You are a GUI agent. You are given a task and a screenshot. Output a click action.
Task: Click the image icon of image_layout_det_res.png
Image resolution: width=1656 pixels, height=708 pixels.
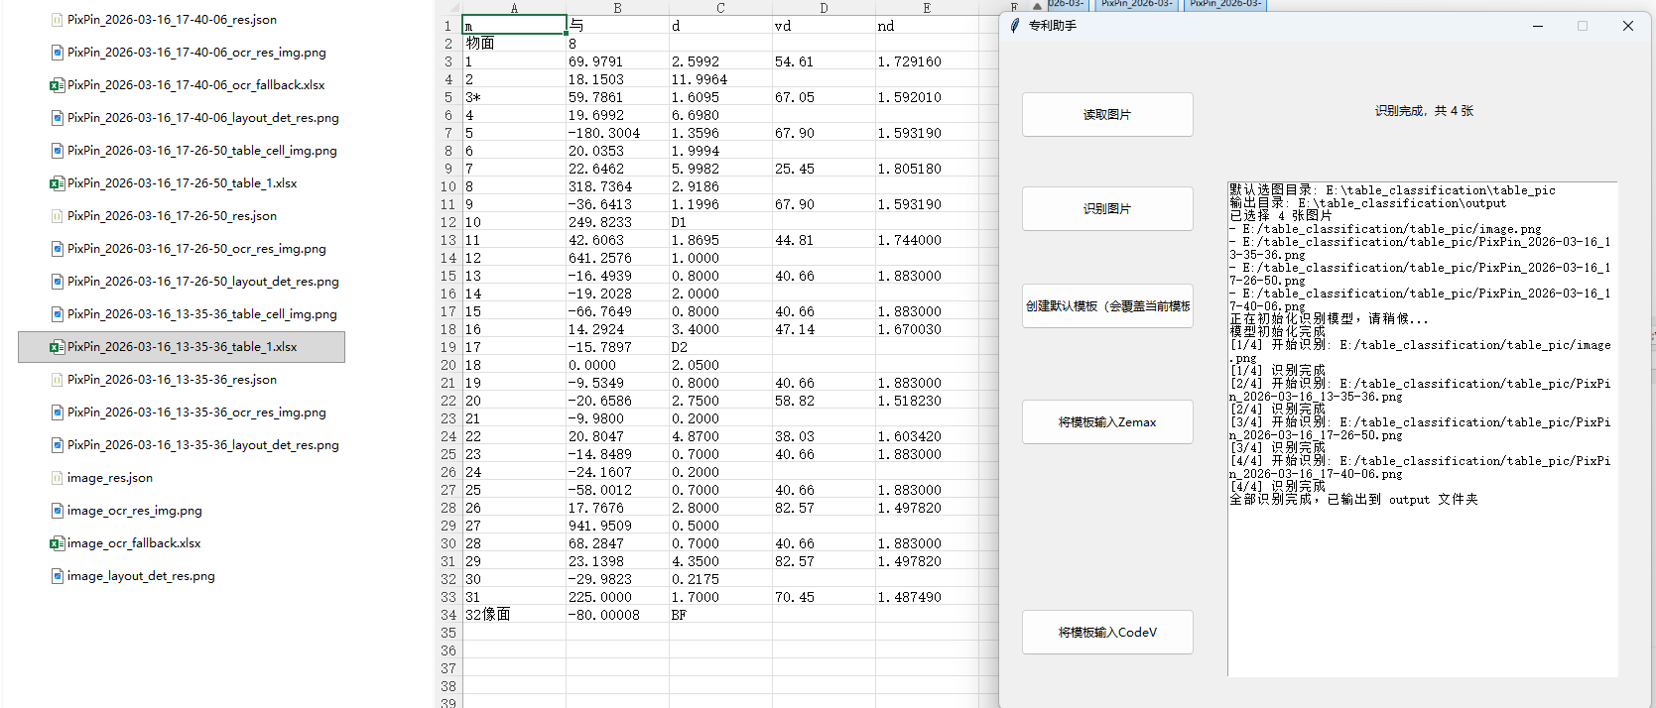point(58,576)
